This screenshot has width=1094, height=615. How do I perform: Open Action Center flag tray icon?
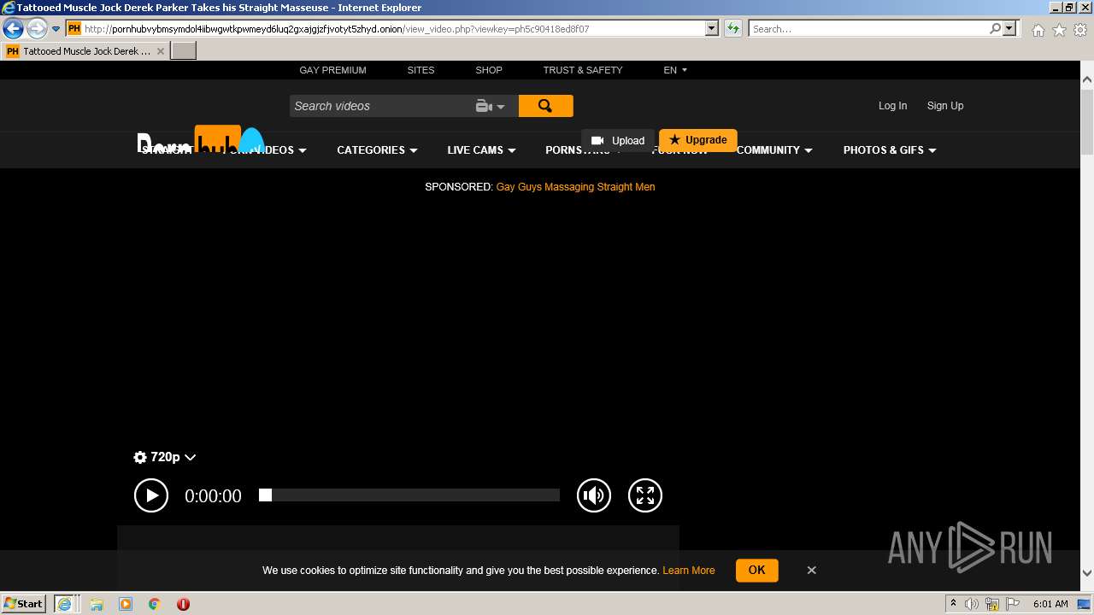[1013, 604]
